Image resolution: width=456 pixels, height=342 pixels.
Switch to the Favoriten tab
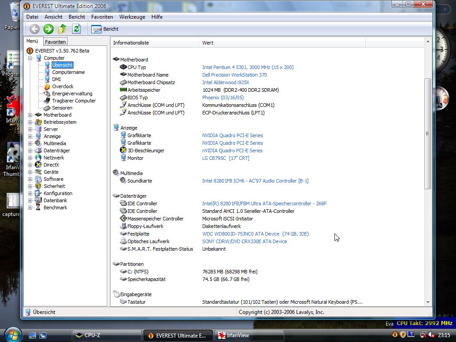click(x=55, y=42)
